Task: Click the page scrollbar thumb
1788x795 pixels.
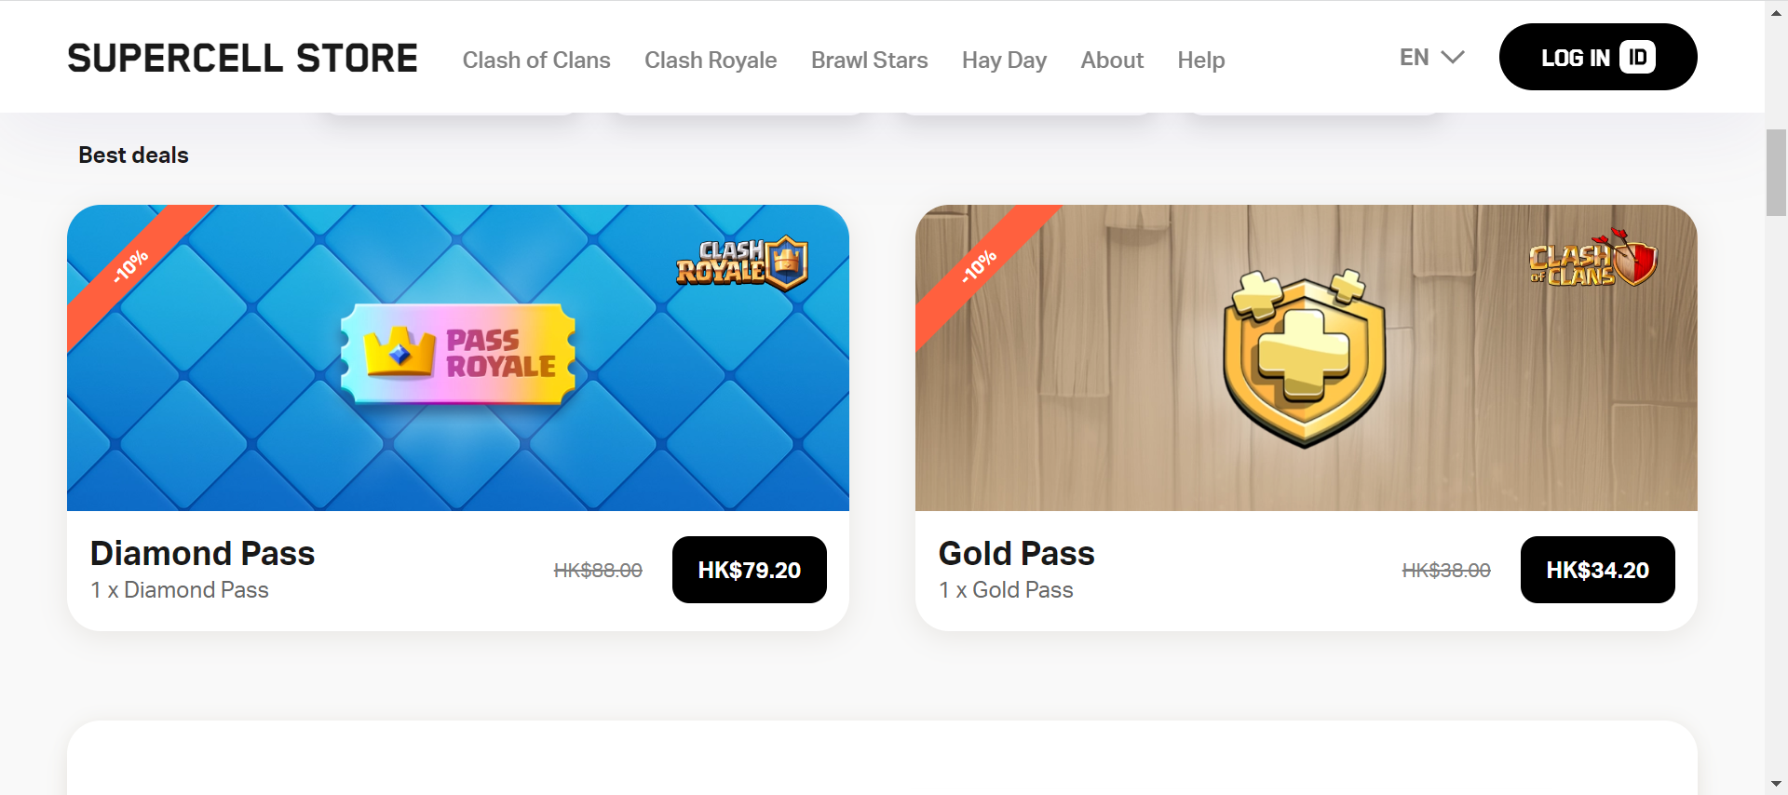Action: click(x=1776, y=173)
